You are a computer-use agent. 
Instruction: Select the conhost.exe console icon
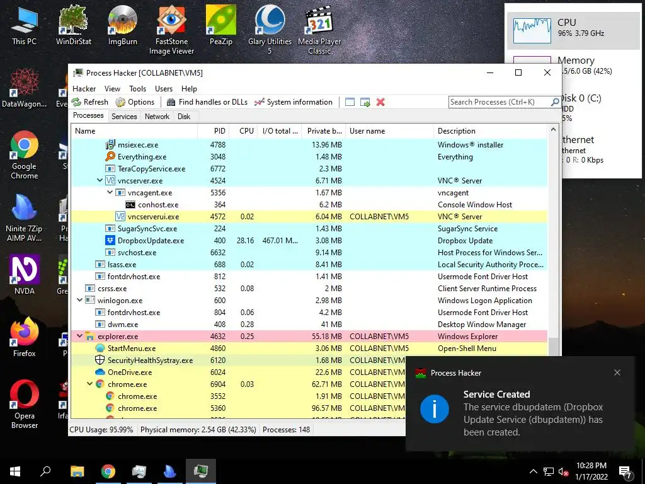tap(130, 205)
